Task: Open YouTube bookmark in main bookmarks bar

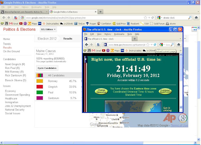Action: 21,24
